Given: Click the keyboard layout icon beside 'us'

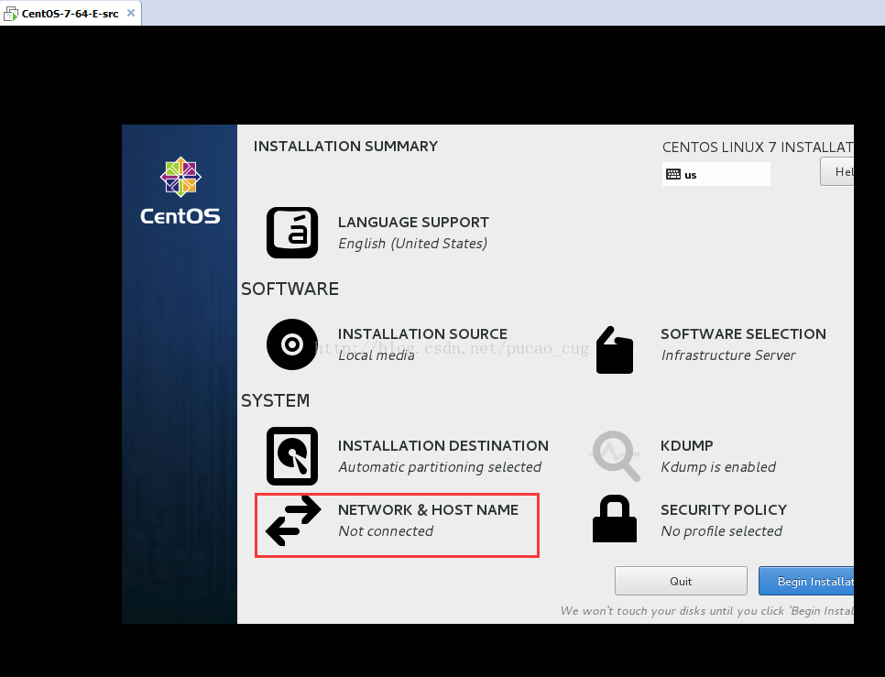Looking at the screenshot, I should coord(673,174).
